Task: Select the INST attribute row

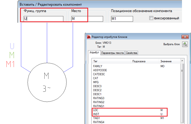Action: [x=136, y=114]
